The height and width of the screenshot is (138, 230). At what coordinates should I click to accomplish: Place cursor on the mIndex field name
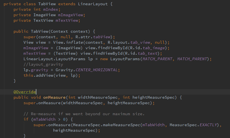(51, 10)
